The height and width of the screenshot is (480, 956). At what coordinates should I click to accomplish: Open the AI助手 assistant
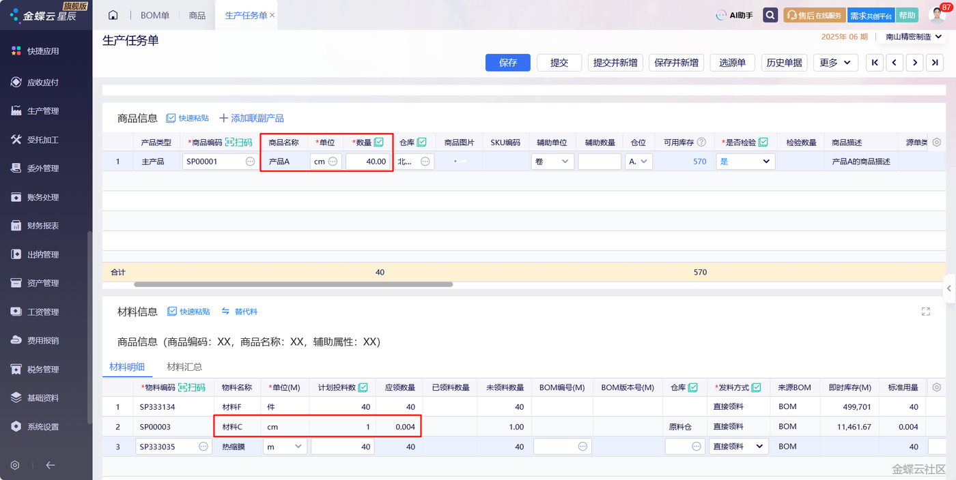point(734,15)
